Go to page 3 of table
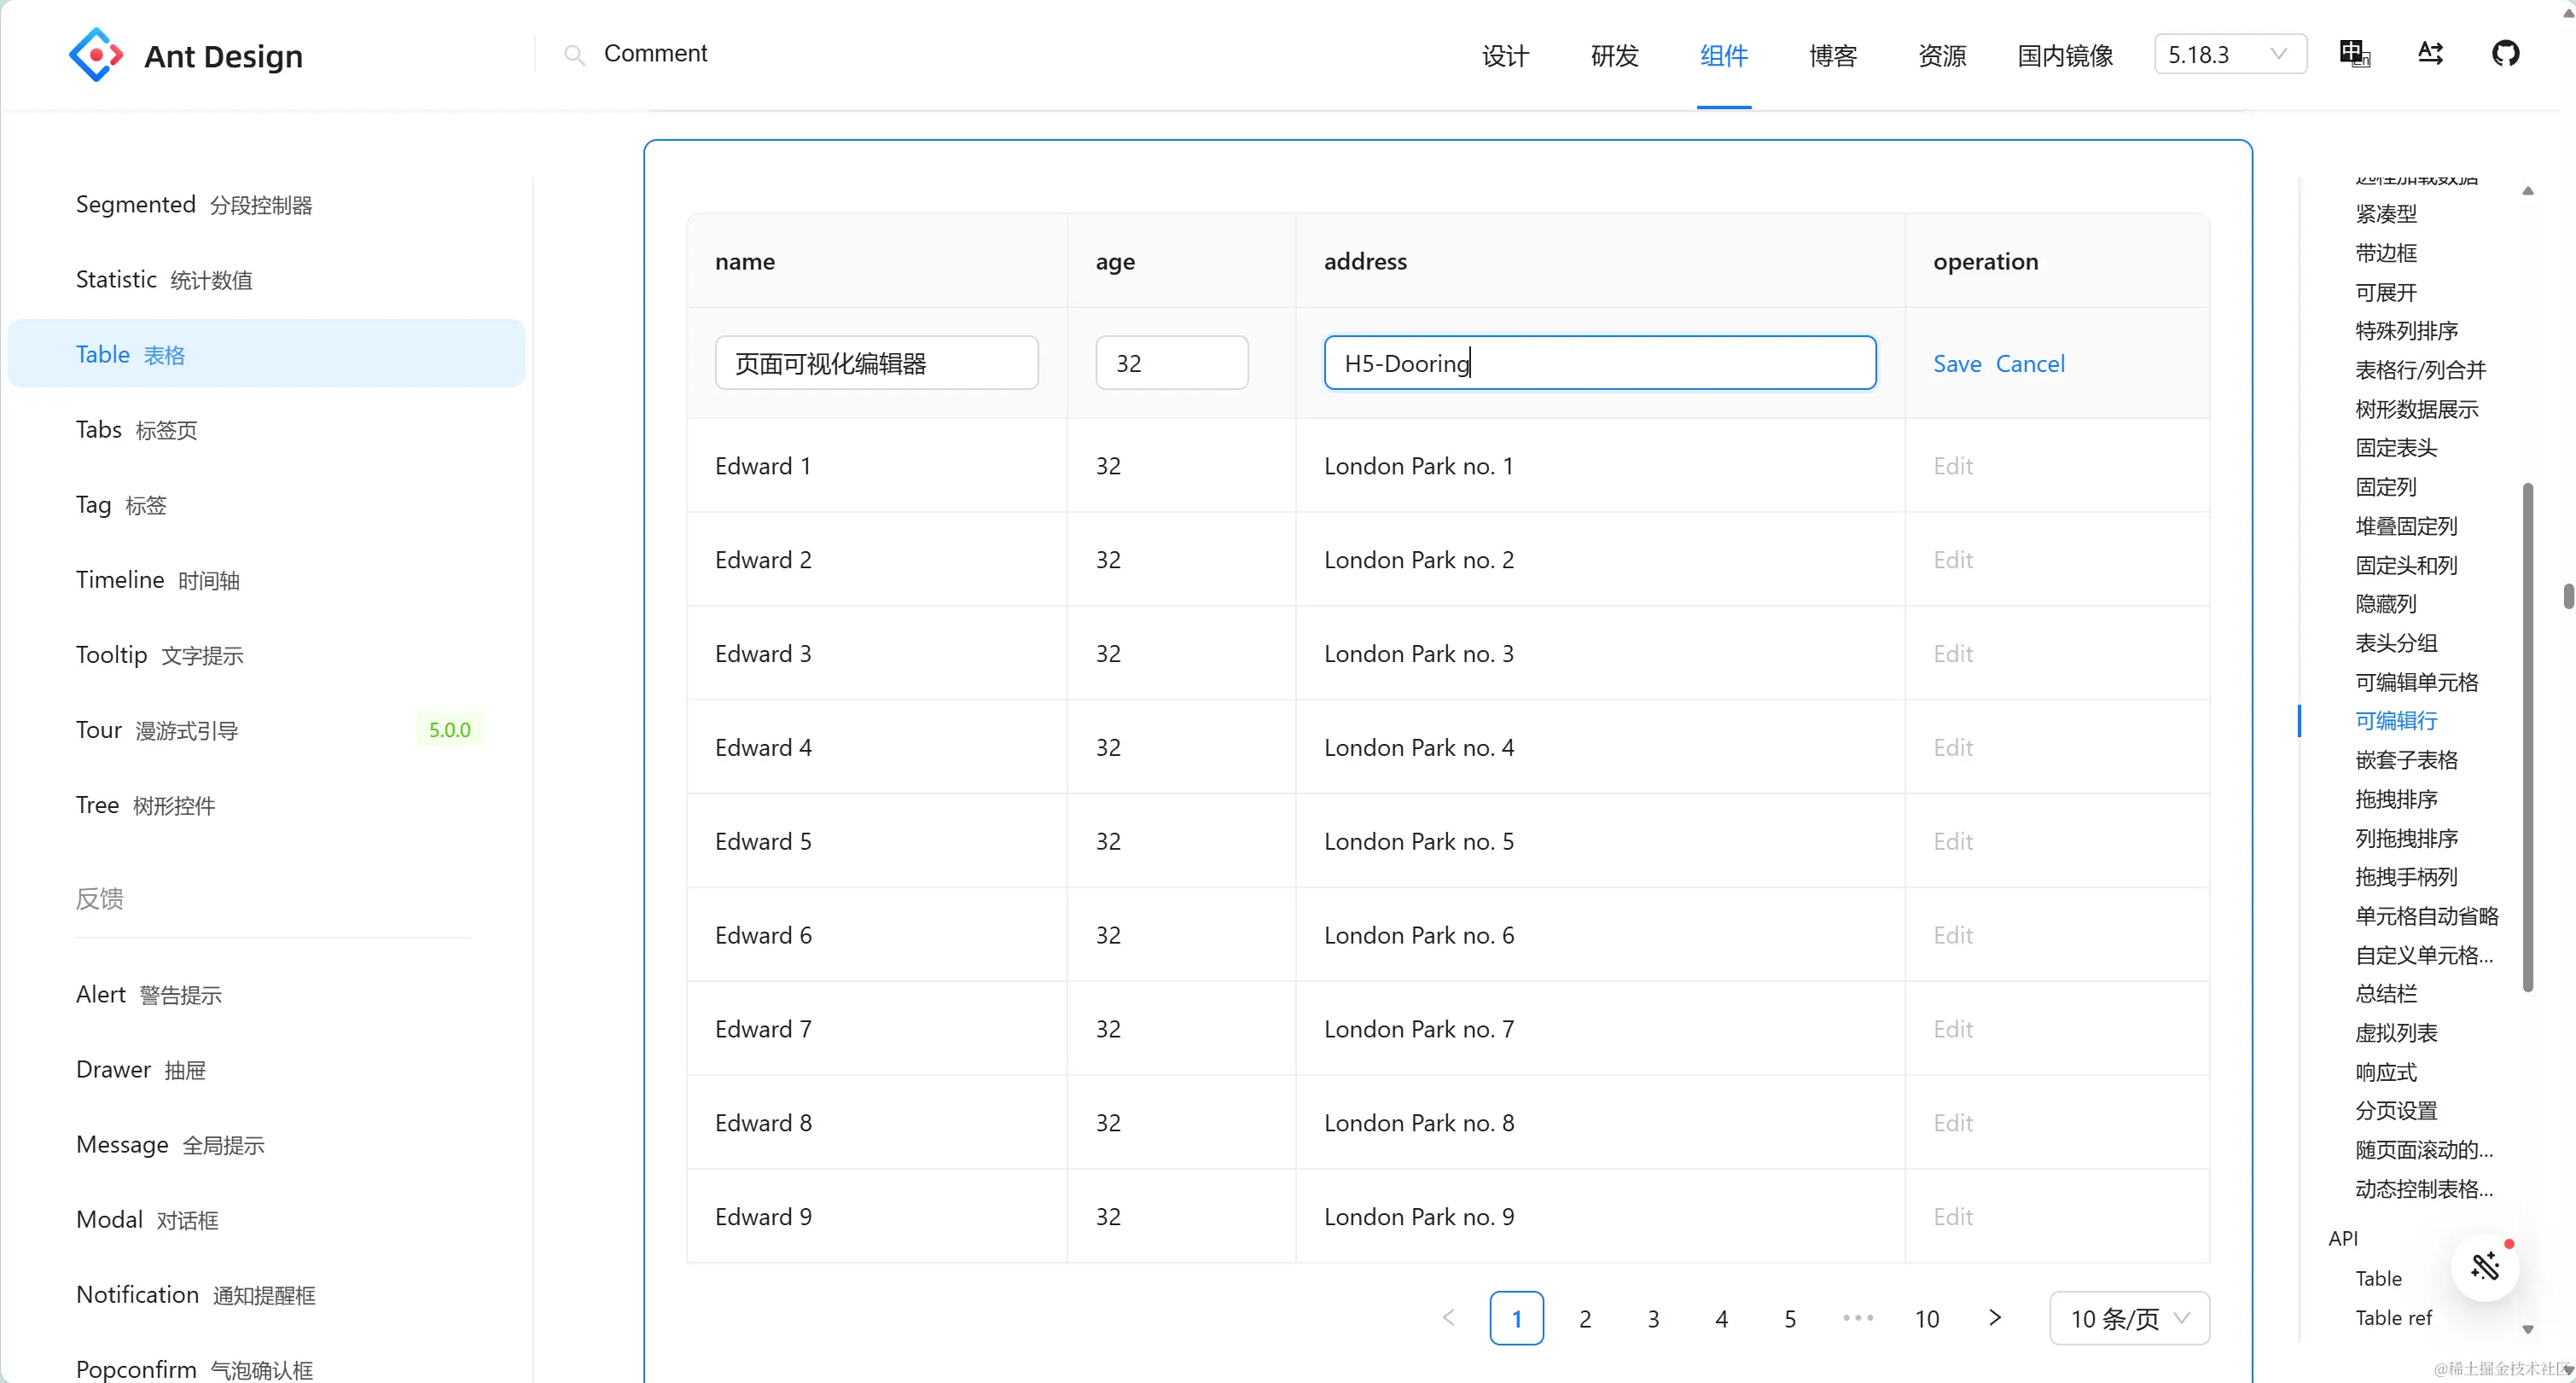The height and width of the screenshot is (1383, 2576). (x=1653, y=1318)
